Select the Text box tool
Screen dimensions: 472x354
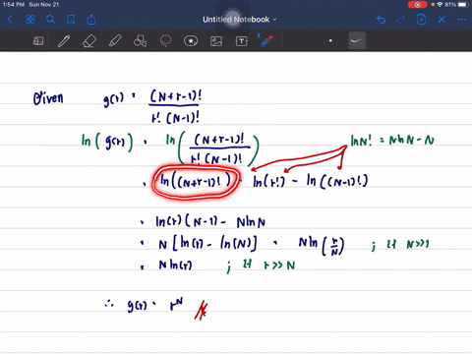click(x=242, y=41)
